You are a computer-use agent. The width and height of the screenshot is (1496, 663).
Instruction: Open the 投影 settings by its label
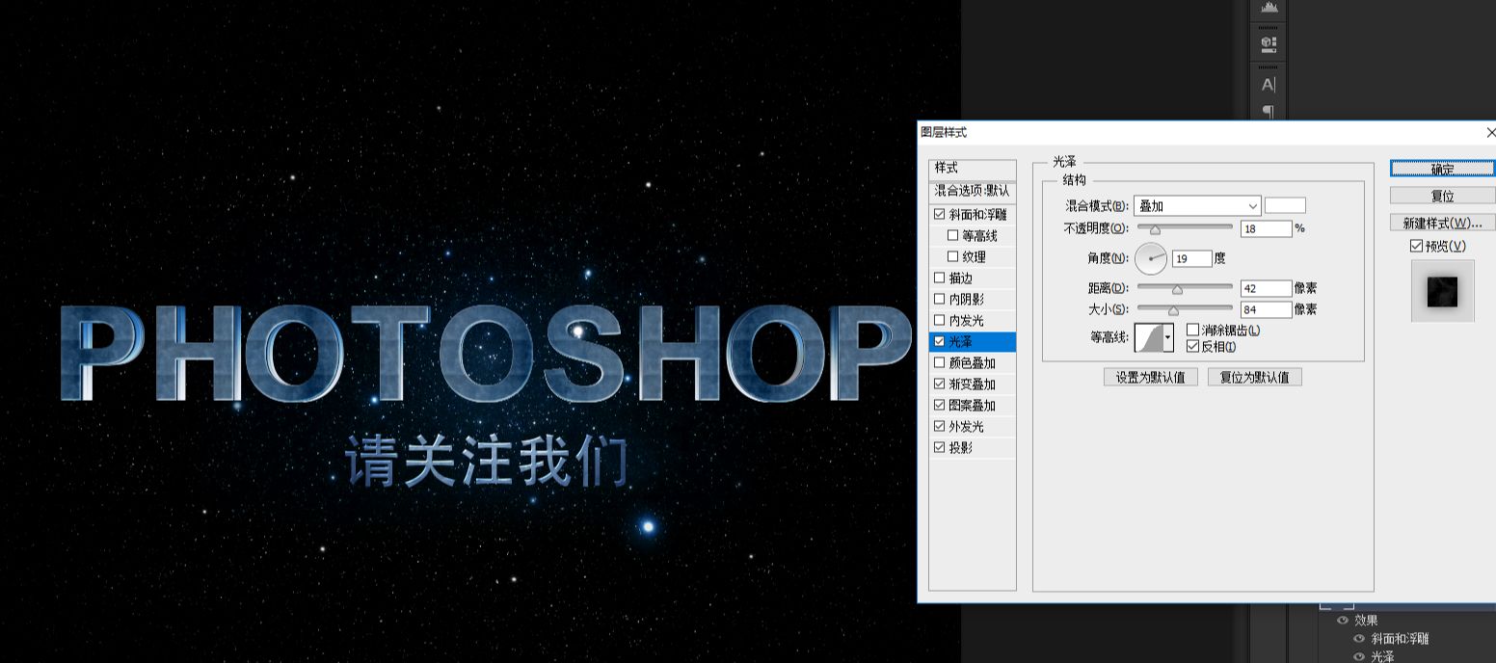961,448
